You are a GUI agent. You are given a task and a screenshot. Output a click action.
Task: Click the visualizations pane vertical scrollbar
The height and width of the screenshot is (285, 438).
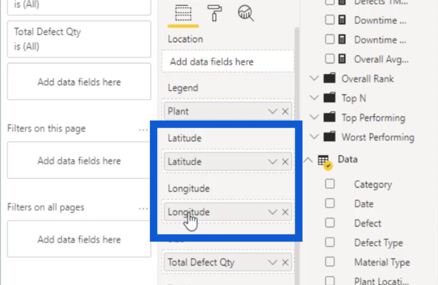coord(297,156)
